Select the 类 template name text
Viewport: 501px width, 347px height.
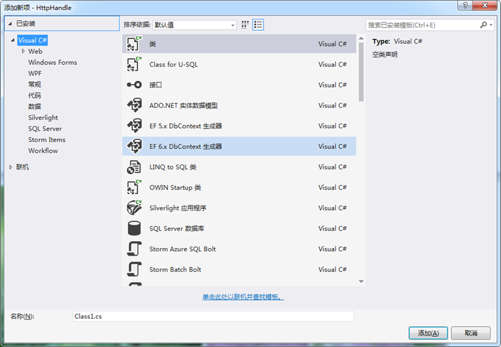(x=153, y=44)
